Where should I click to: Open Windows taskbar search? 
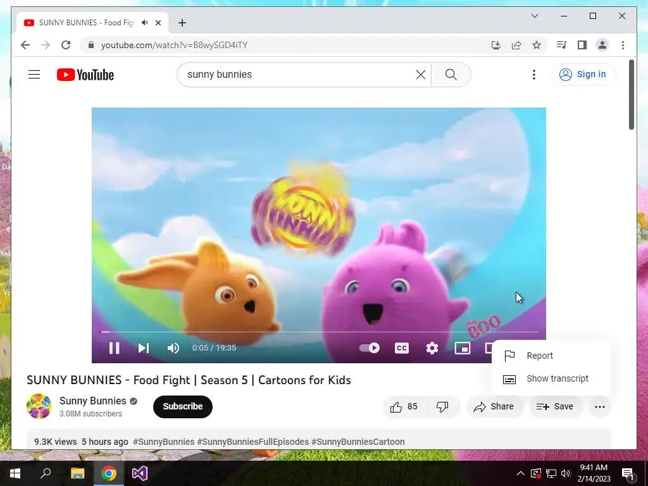click(46, 473)
